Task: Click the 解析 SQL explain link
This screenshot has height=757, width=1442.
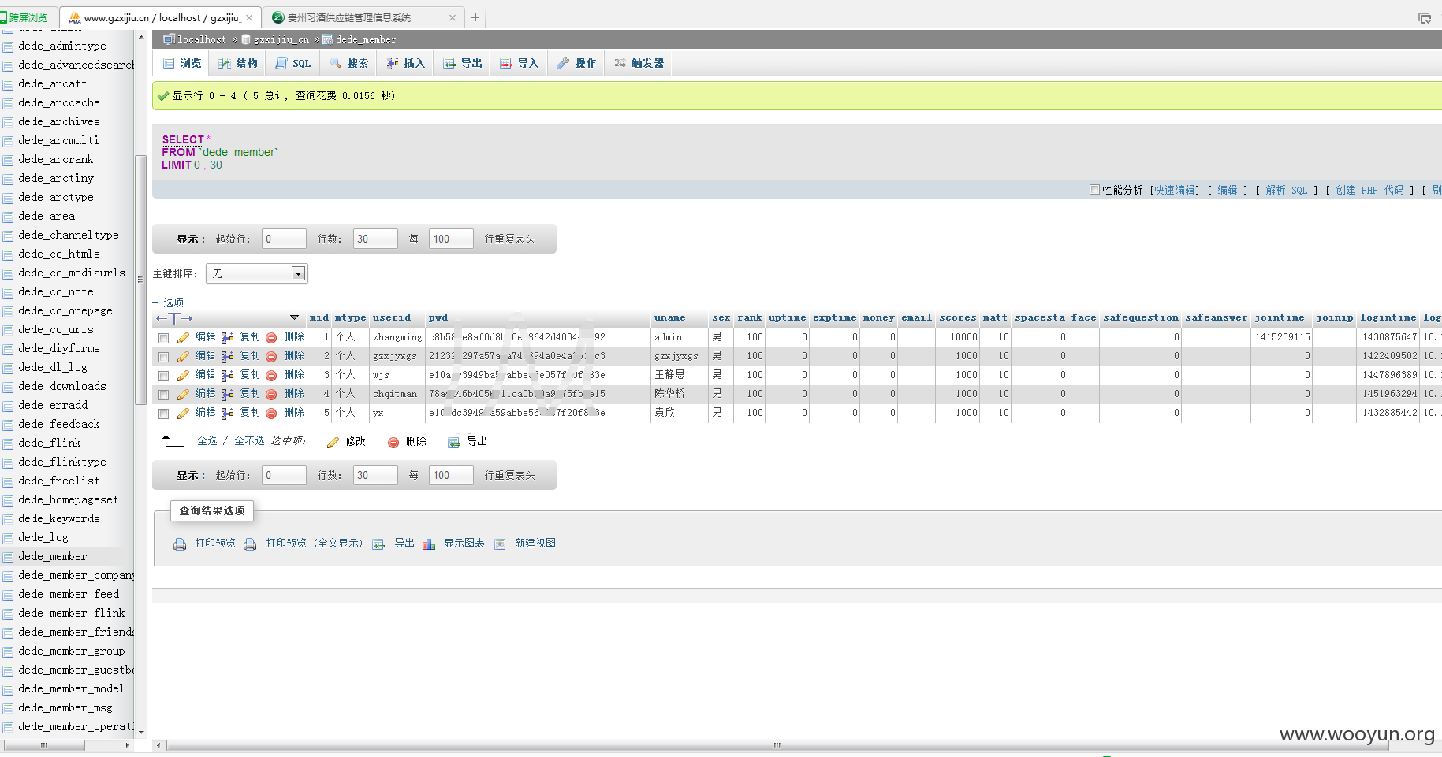Action: point(1287,190)
